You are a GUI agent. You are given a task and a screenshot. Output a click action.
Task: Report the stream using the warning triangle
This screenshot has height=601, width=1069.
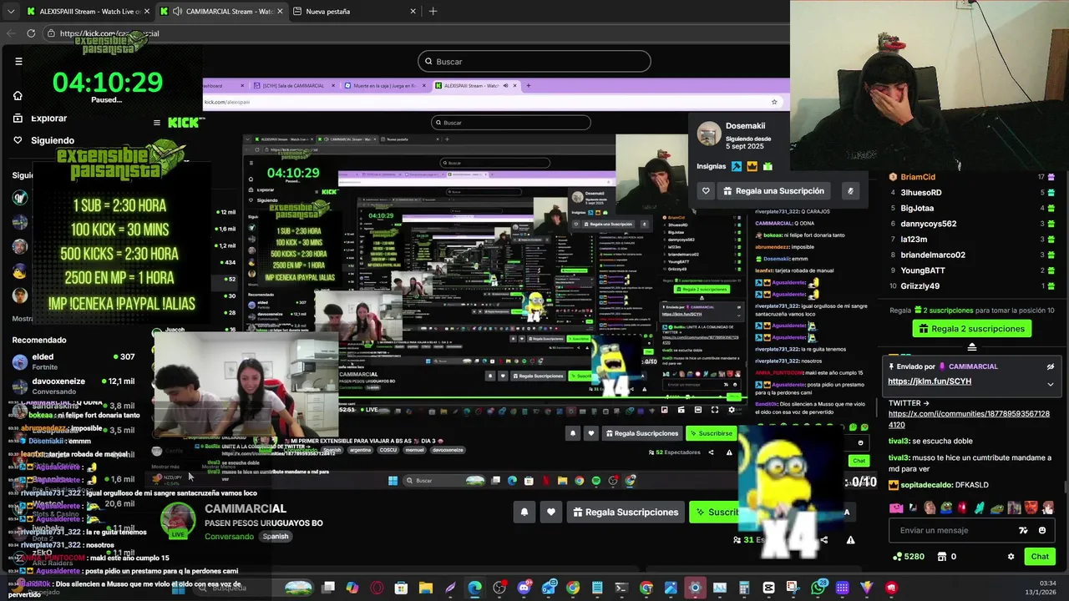pyautogui.click(x=850, y=540)
